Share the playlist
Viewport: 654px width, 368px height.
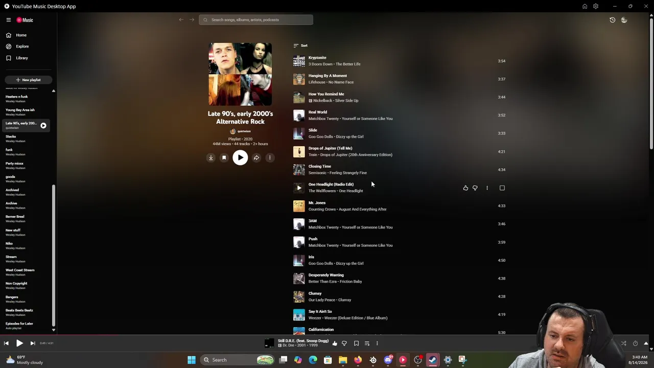[256, 158]
